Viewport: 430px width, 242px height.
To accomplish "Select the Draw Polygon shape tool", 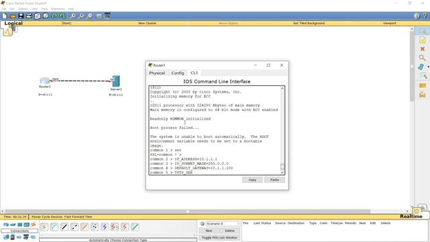I will [421, 67].
